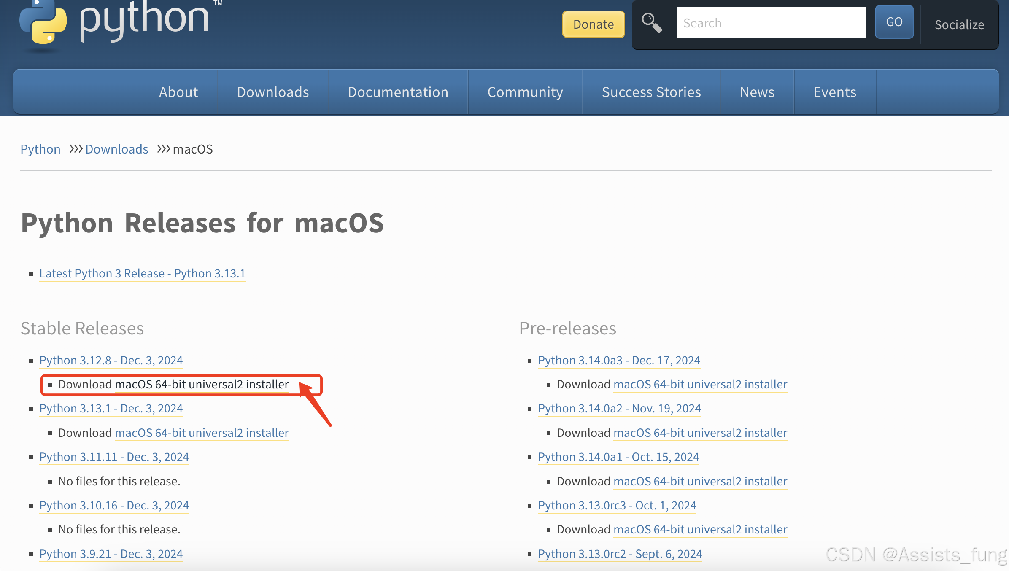
Task: Click the Donate button
Action: tap(593, 24)
